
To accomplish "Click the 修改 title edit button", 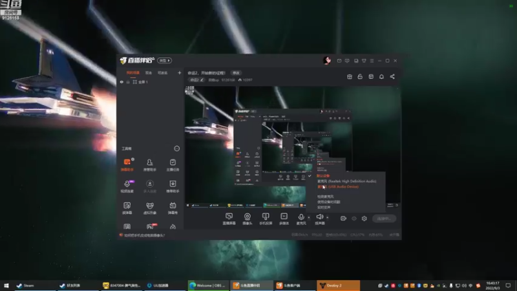I will tap(236, 73).
